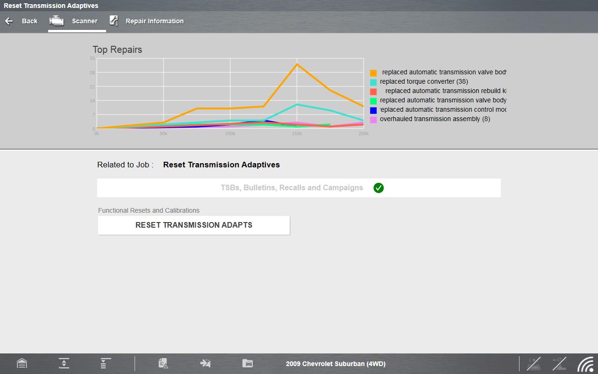The height and width of the screenshot is (374, 598).
Task: Click the change vehicle arrow icon
Action: coord(205,363)
